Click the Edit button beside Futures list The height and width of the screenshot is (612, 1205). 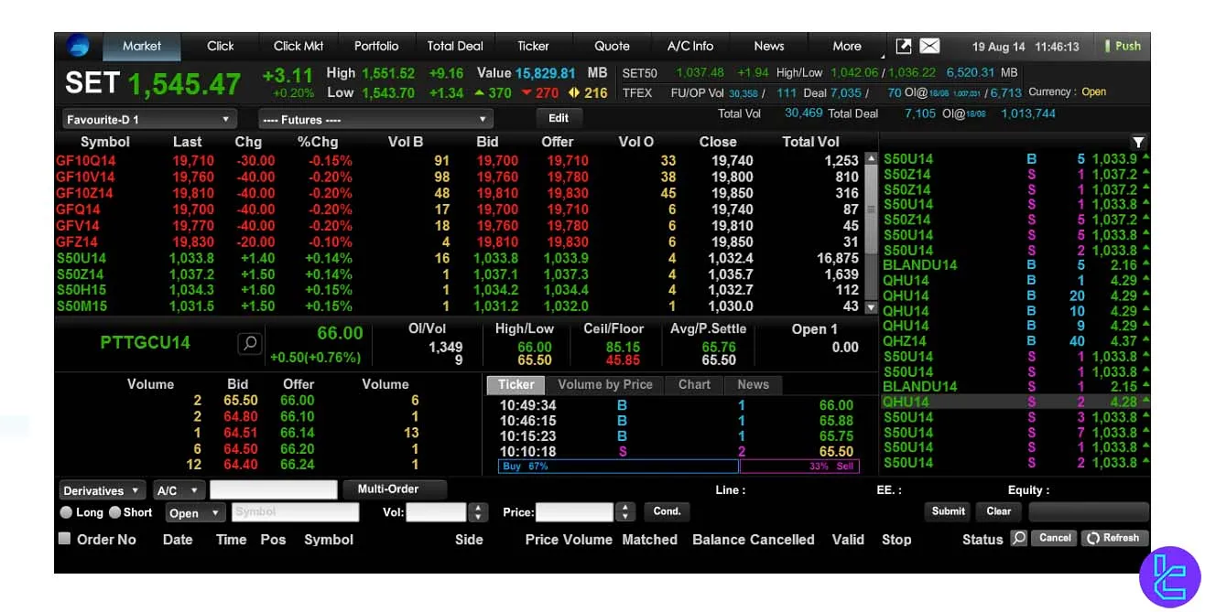[x=559, y=118]
